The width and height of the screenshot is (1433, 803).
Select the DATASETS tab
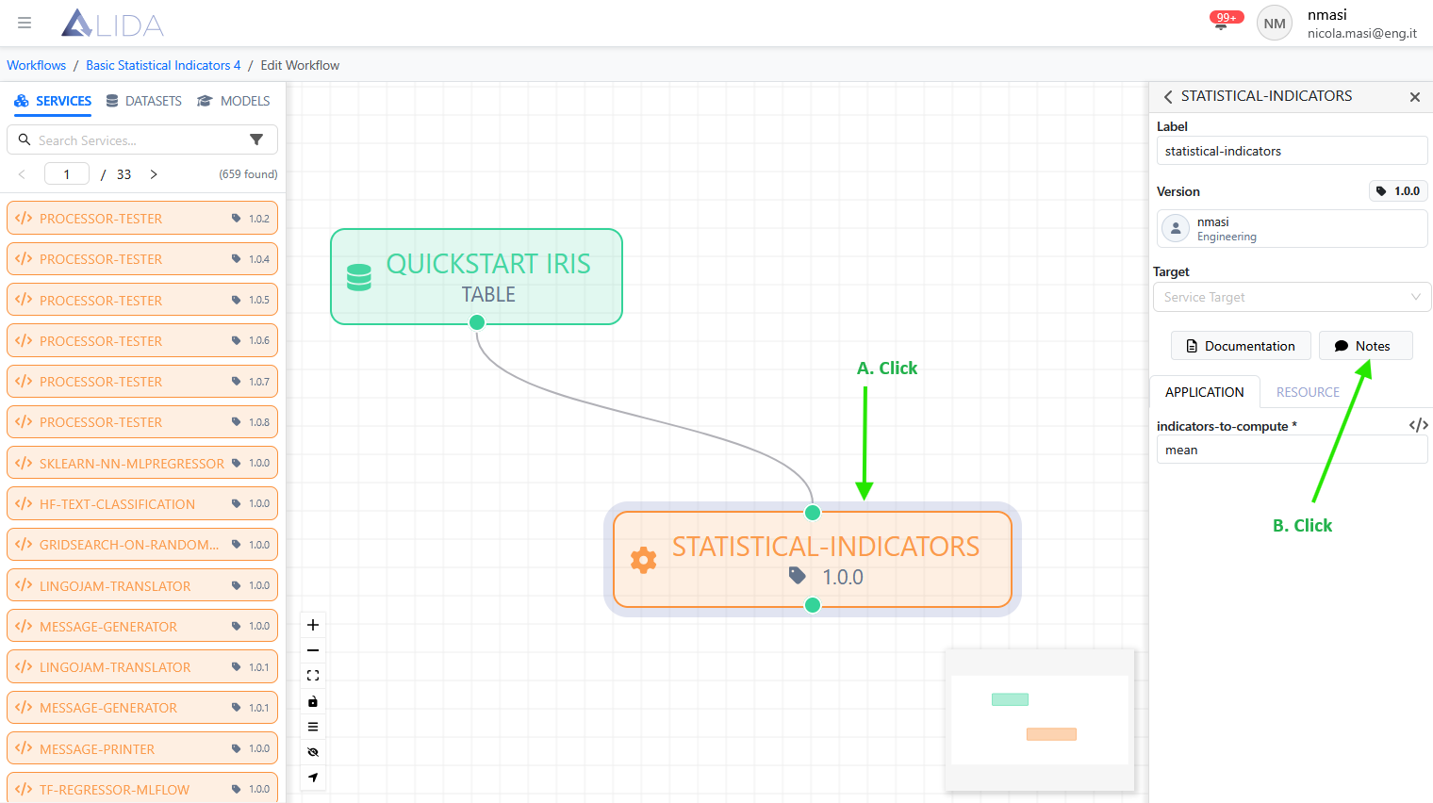tap(143, 101)
